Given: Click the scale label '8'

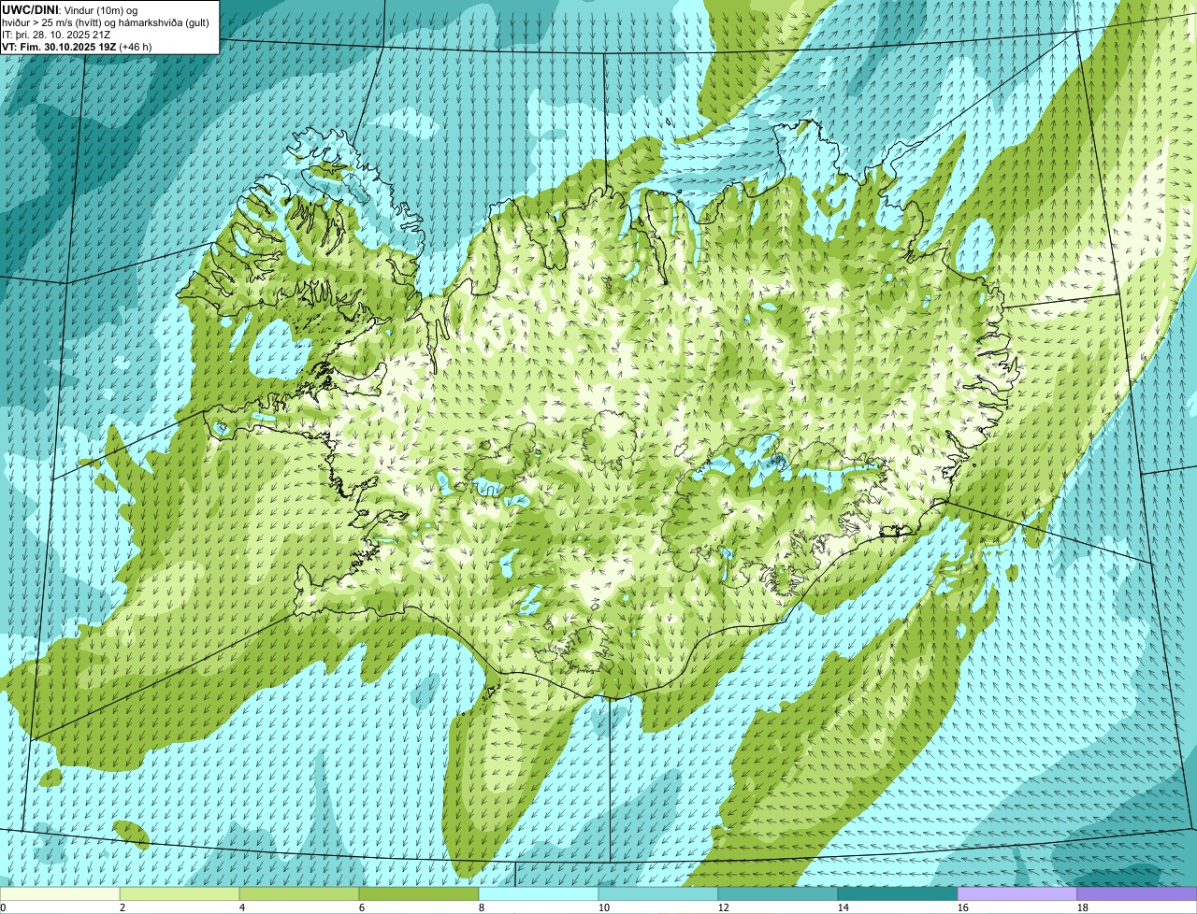Looking at the screenshot, I should pos(482,907).
